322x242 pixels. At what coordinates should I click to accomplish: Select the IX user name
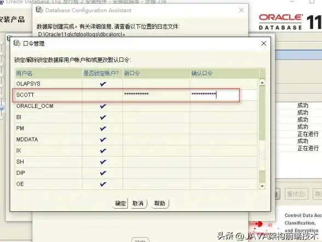pos(19,151)
